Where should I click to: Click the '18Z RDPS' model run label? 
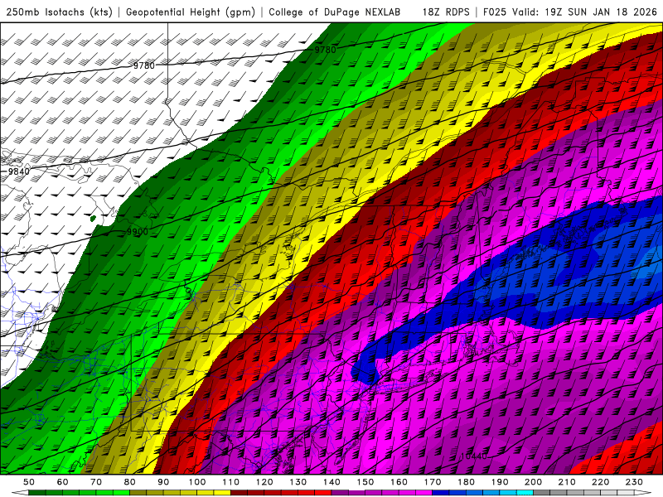tap(446, 12)
